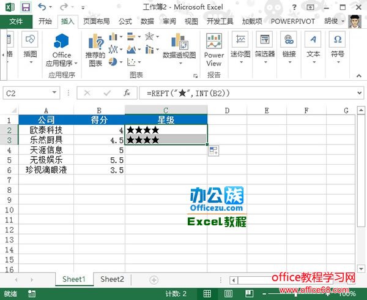Open Customize Quick Access Toolbar dropdown

click(83, 8)
